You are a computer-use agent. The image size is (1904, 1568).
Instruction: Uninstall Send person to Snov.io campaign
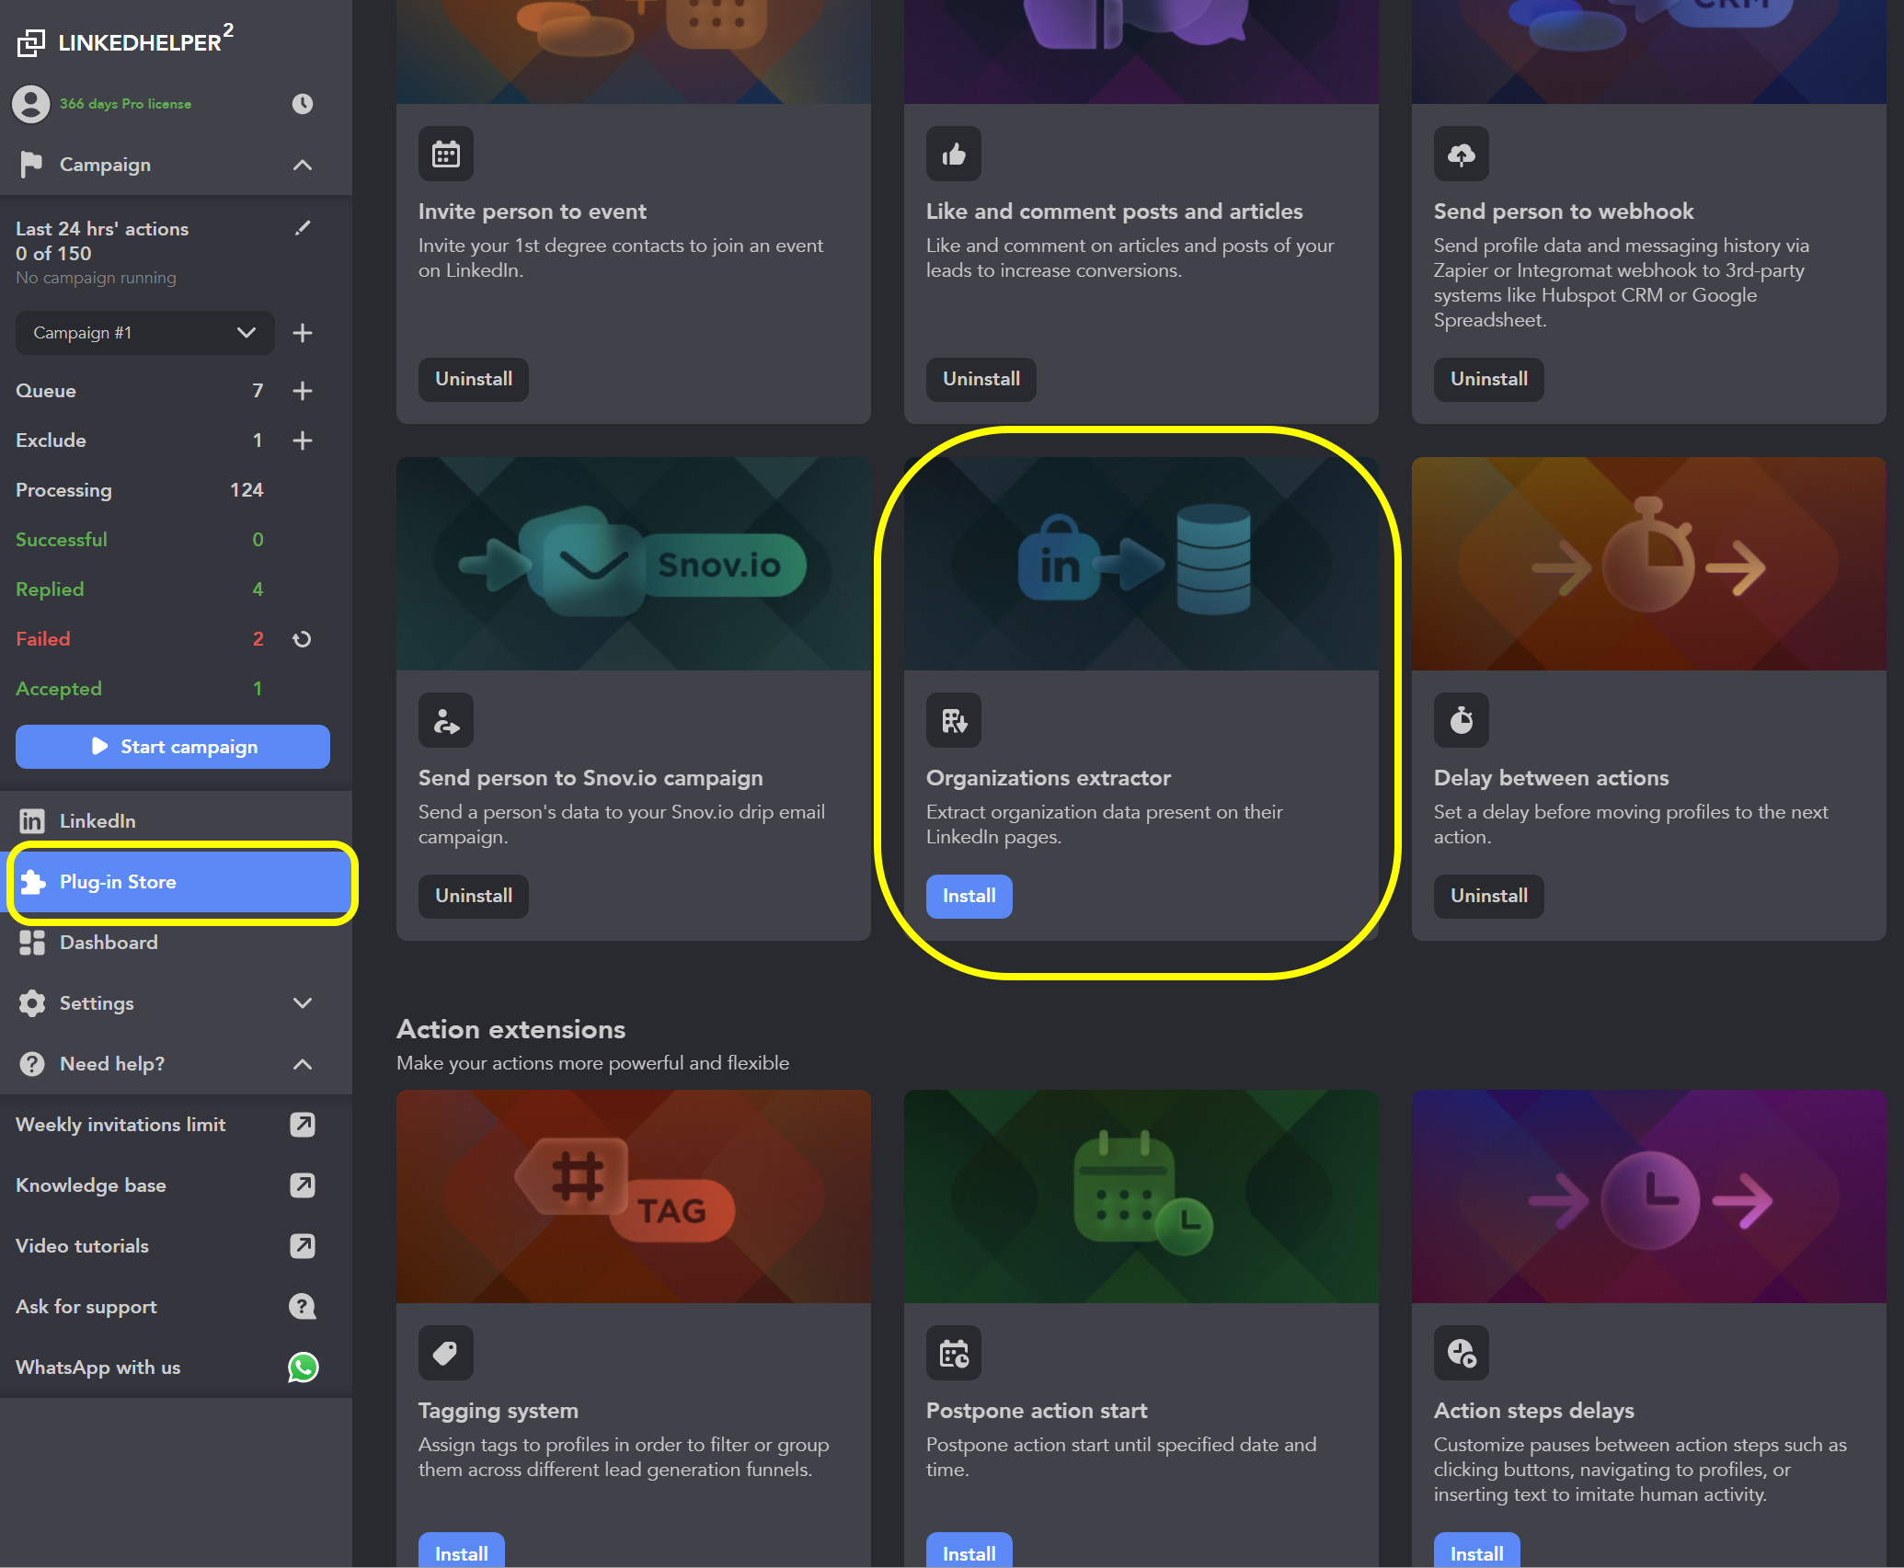(474, 896)
